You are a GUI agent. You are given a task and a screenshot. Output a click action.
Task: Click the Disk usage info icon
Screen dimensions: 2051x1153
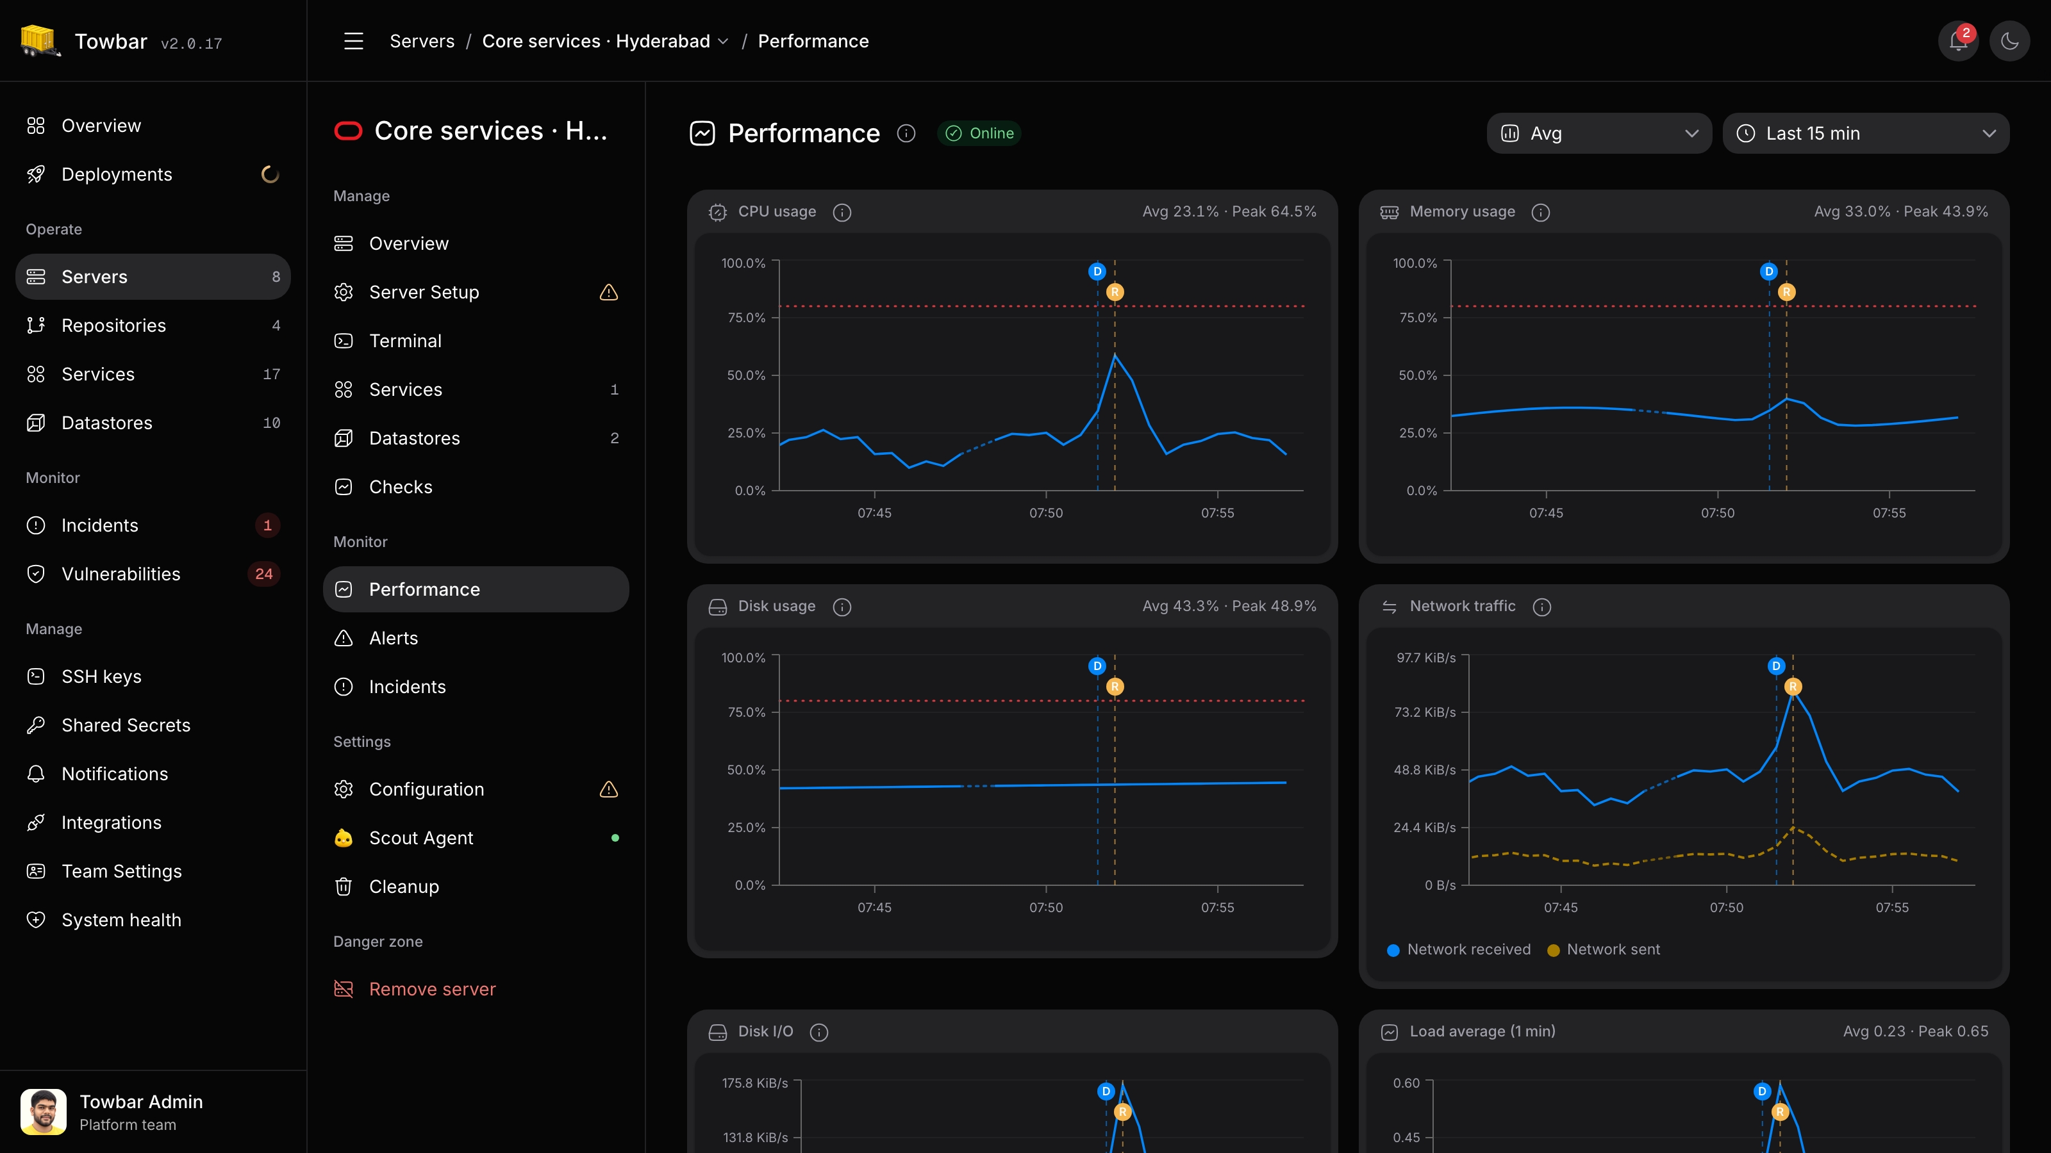842,607
